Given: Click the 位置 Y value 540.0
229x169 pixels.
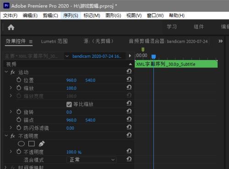Looking at the screenshot, I should [90, 80].
